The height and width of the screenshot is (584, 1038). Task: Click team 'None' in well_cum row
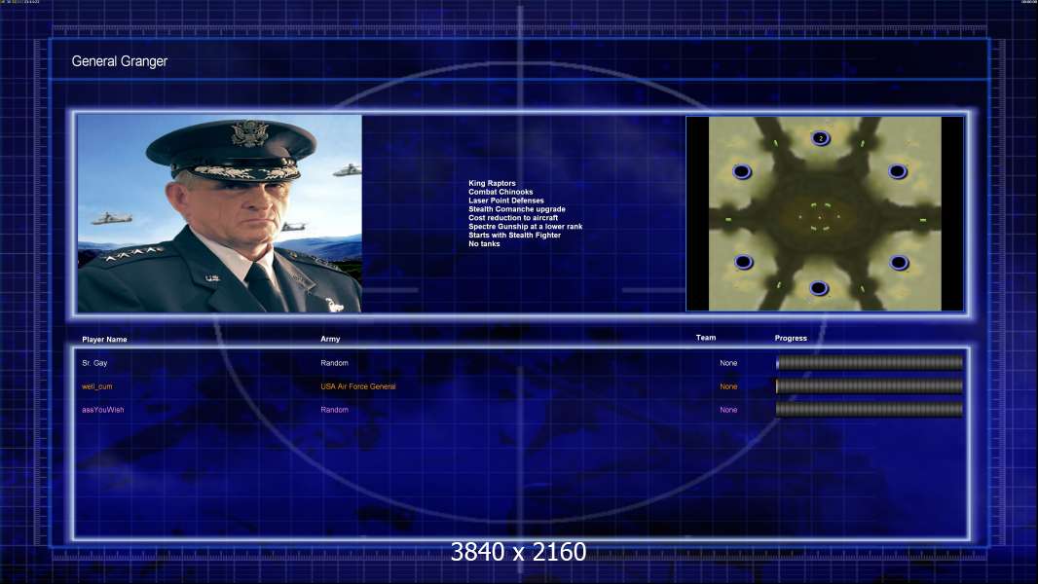point(728,386)
